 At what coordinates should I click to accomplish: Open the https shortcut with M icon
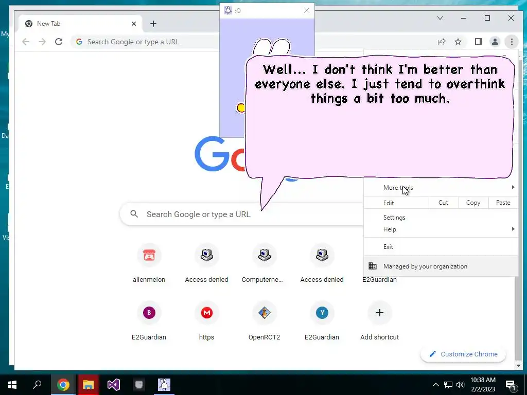[x=207, y=321]
